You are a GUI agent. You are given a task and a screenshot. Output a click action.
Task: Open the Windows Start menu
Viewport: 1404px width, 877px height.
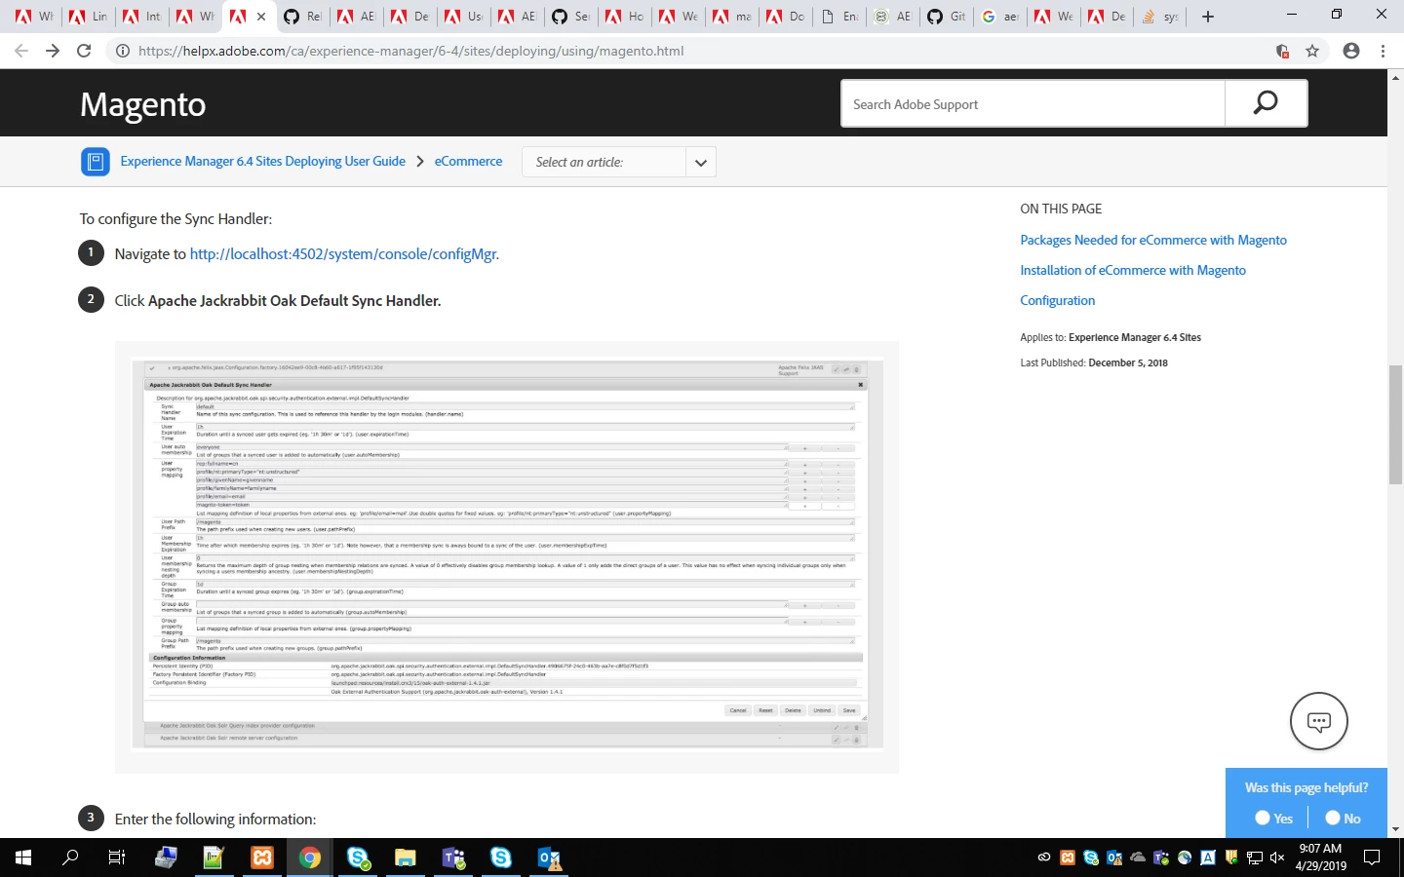tap(23, 858)
